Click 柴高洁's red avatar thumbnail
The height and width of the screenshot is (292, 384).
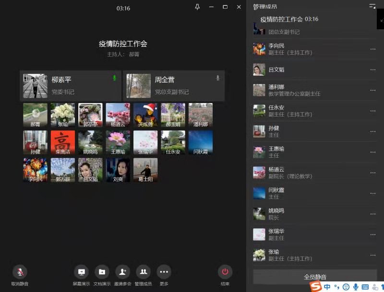(x=63, y=142)
